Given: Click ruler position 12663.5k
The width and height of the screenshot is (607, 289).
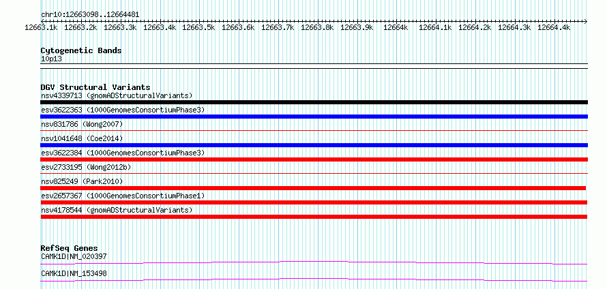Looking at the screenshot, I should (199, 27).
